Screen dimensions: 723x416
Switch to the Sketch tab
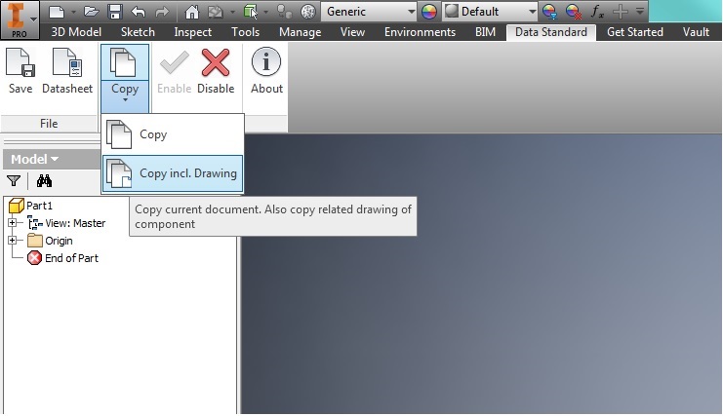tap(138, 32)
